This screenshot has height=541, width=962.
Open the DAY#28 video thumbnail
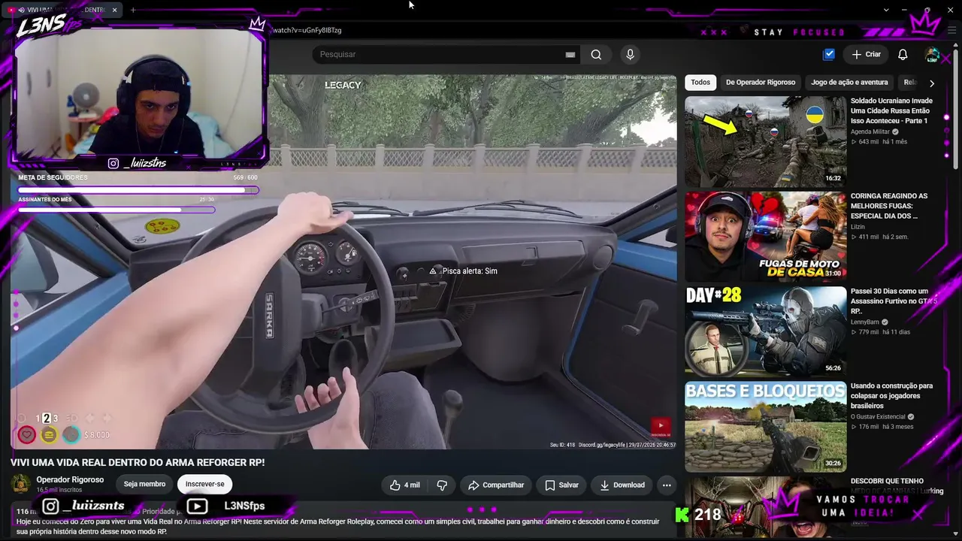pyautogui.click(x=765, y=331)
